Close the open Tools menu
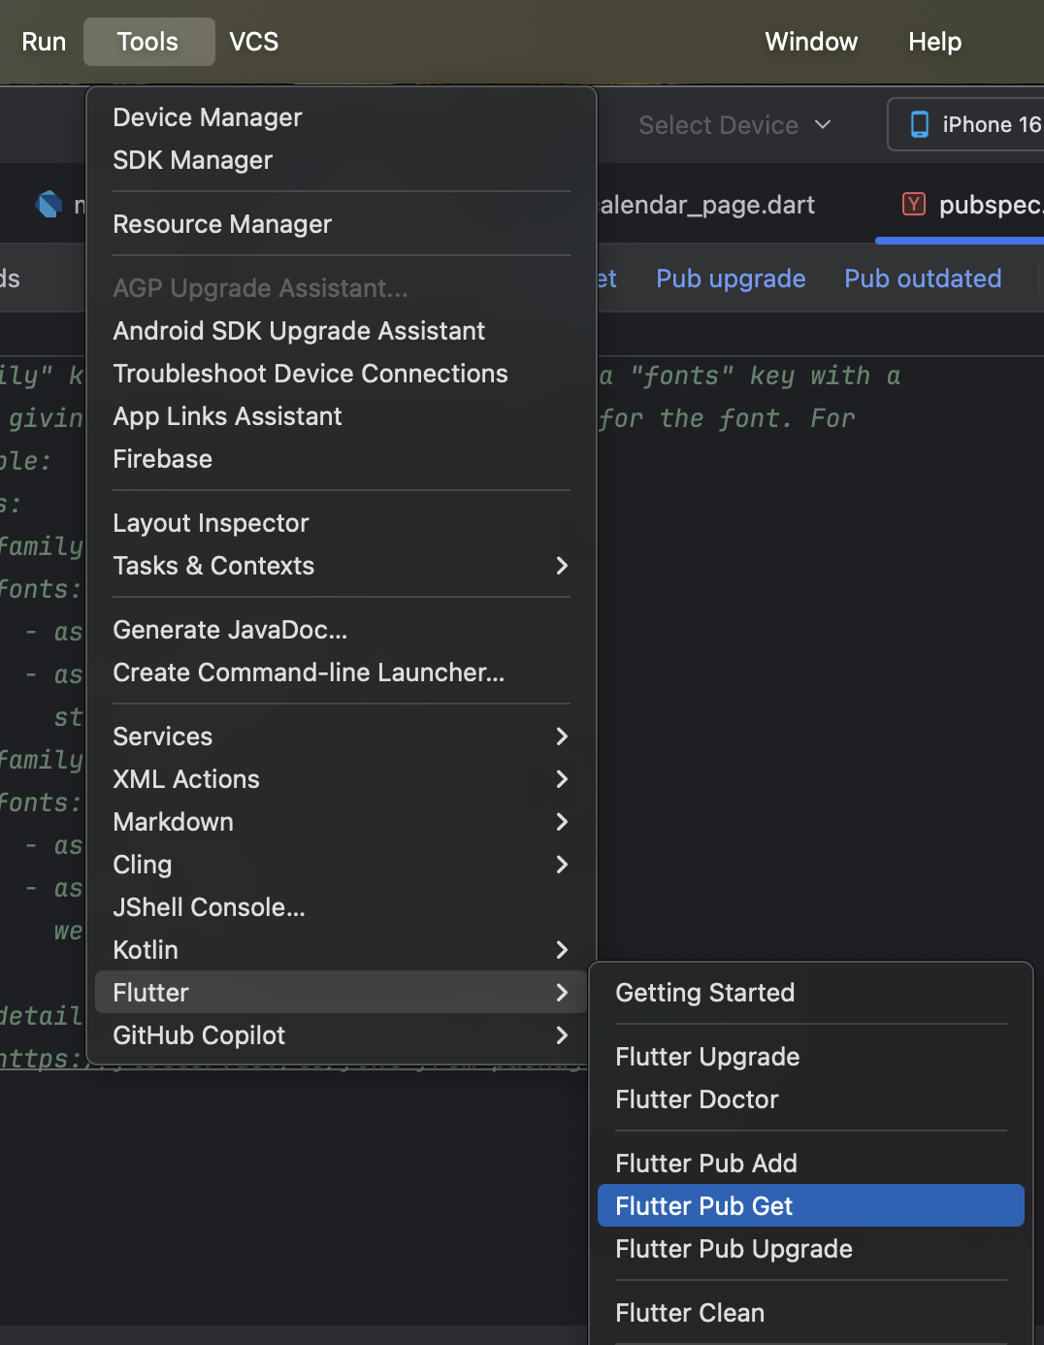Viewport: 1044px width, 1345px height. (148, 42)
